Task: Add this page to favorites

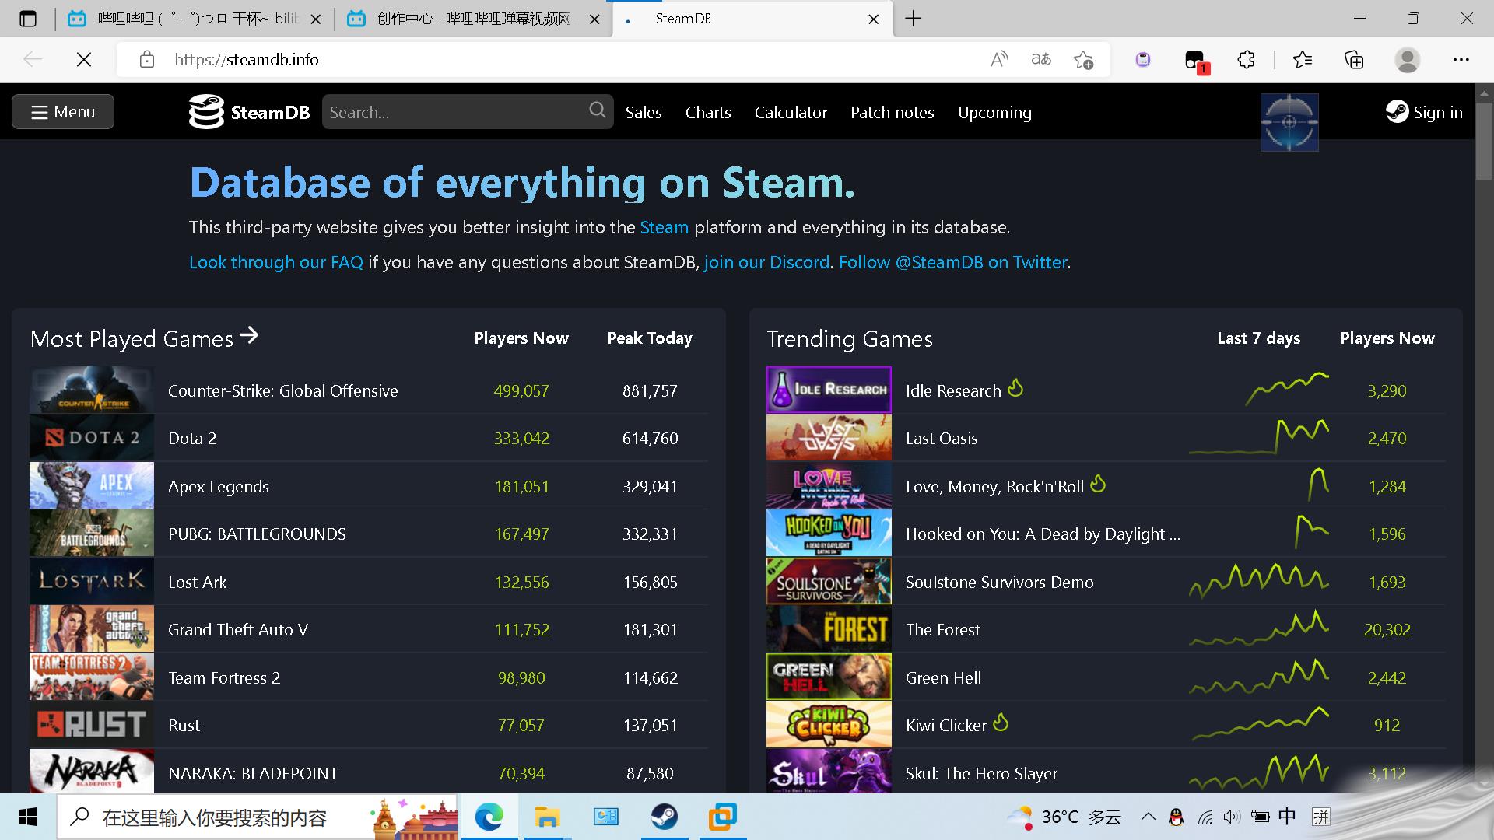Action: point(1083,60)
